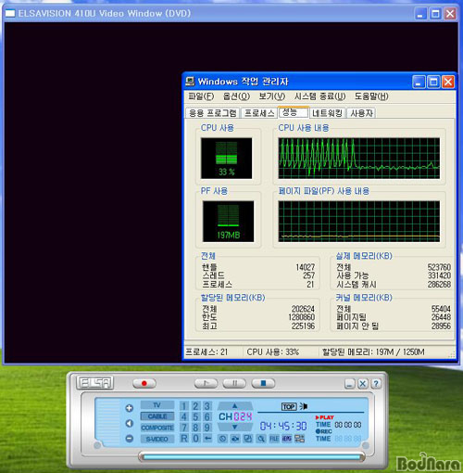Capture a snapshot with the camera icon
This screenshot has width=463, height=473.
point(235,439)
